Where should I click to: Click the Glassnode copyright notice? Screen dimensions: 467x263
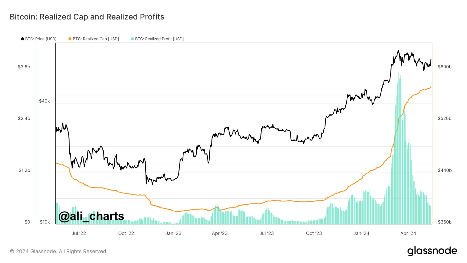click(59, 251)
